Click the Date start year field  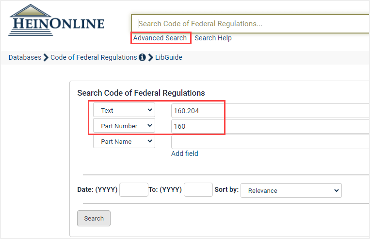click(x=134, y=189)
